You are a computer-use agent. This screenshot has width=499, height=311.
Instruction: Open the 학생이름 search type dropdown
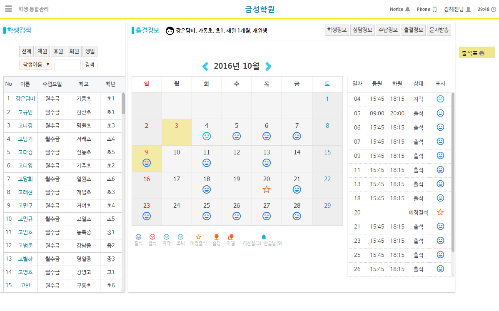(x=35, y=65)
